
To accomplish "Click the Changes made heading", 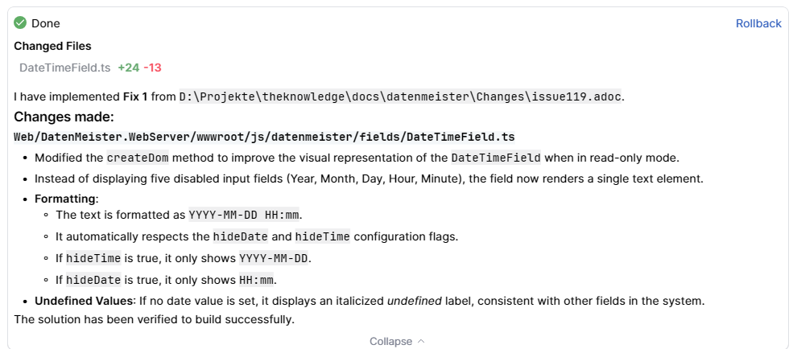I will pos(64,117).
